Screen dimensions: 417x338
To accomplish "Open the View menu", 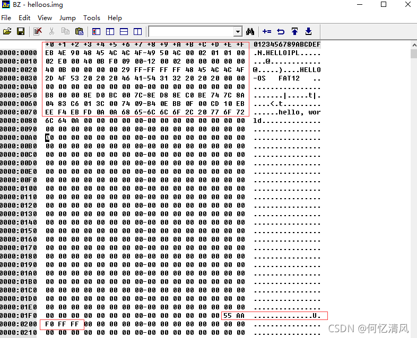I will pos(45,18).
